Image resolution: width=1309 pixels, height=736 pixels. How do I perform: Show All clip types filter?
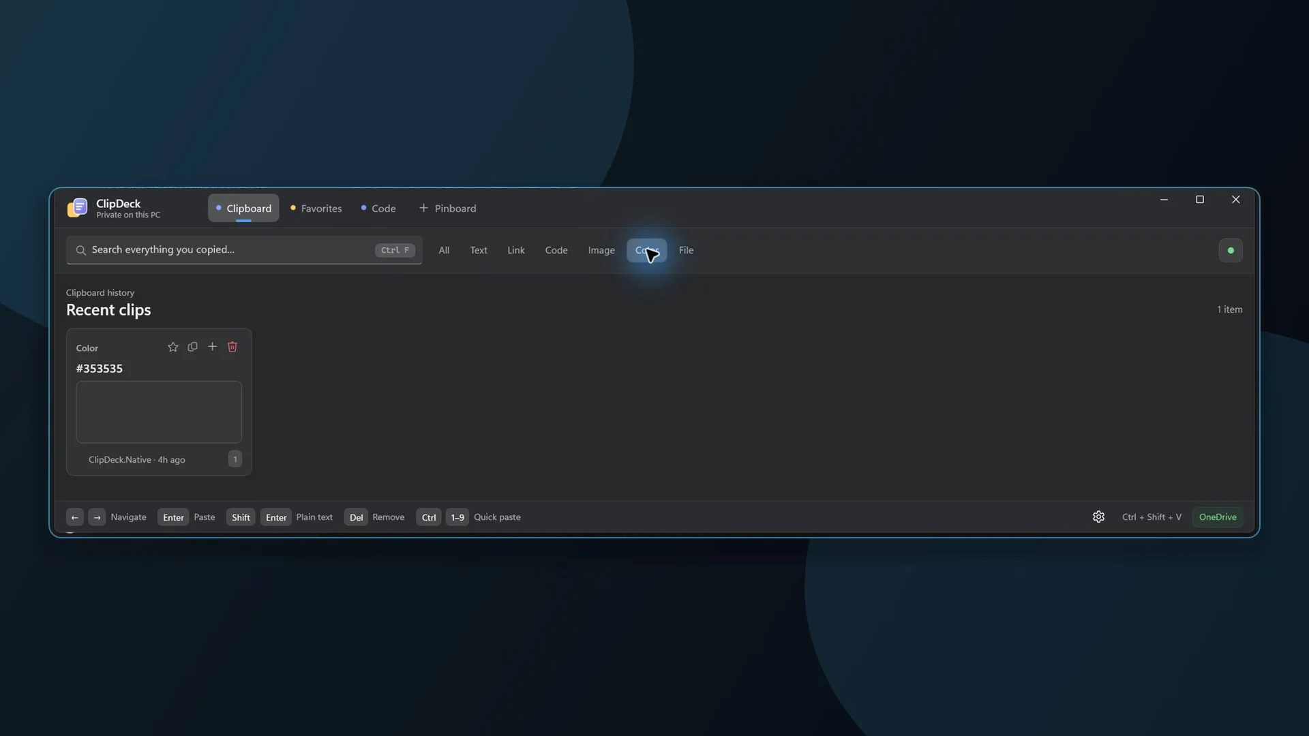pos(444,250)
